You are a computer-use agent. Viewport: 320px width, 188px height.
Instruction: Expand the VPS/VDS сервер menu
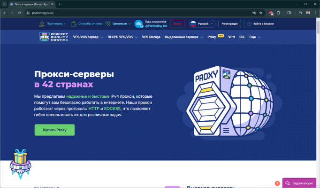tap(88, 37)
